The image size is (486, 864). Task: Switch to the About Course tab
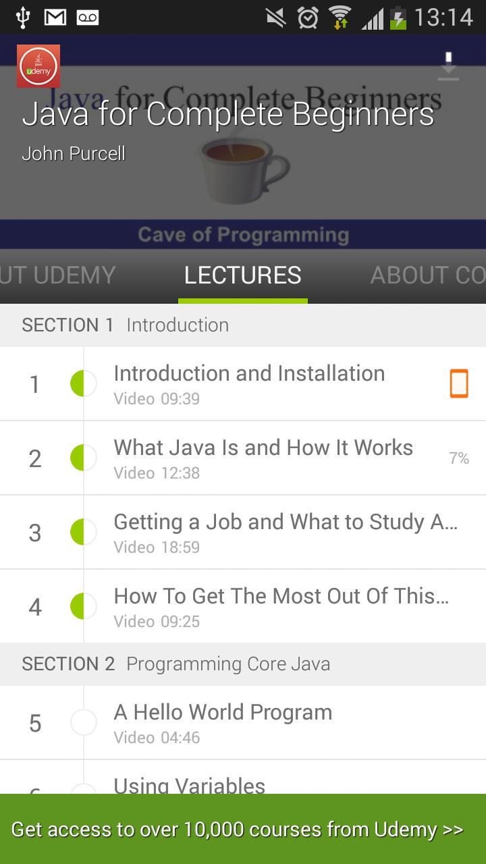(428, 275)
